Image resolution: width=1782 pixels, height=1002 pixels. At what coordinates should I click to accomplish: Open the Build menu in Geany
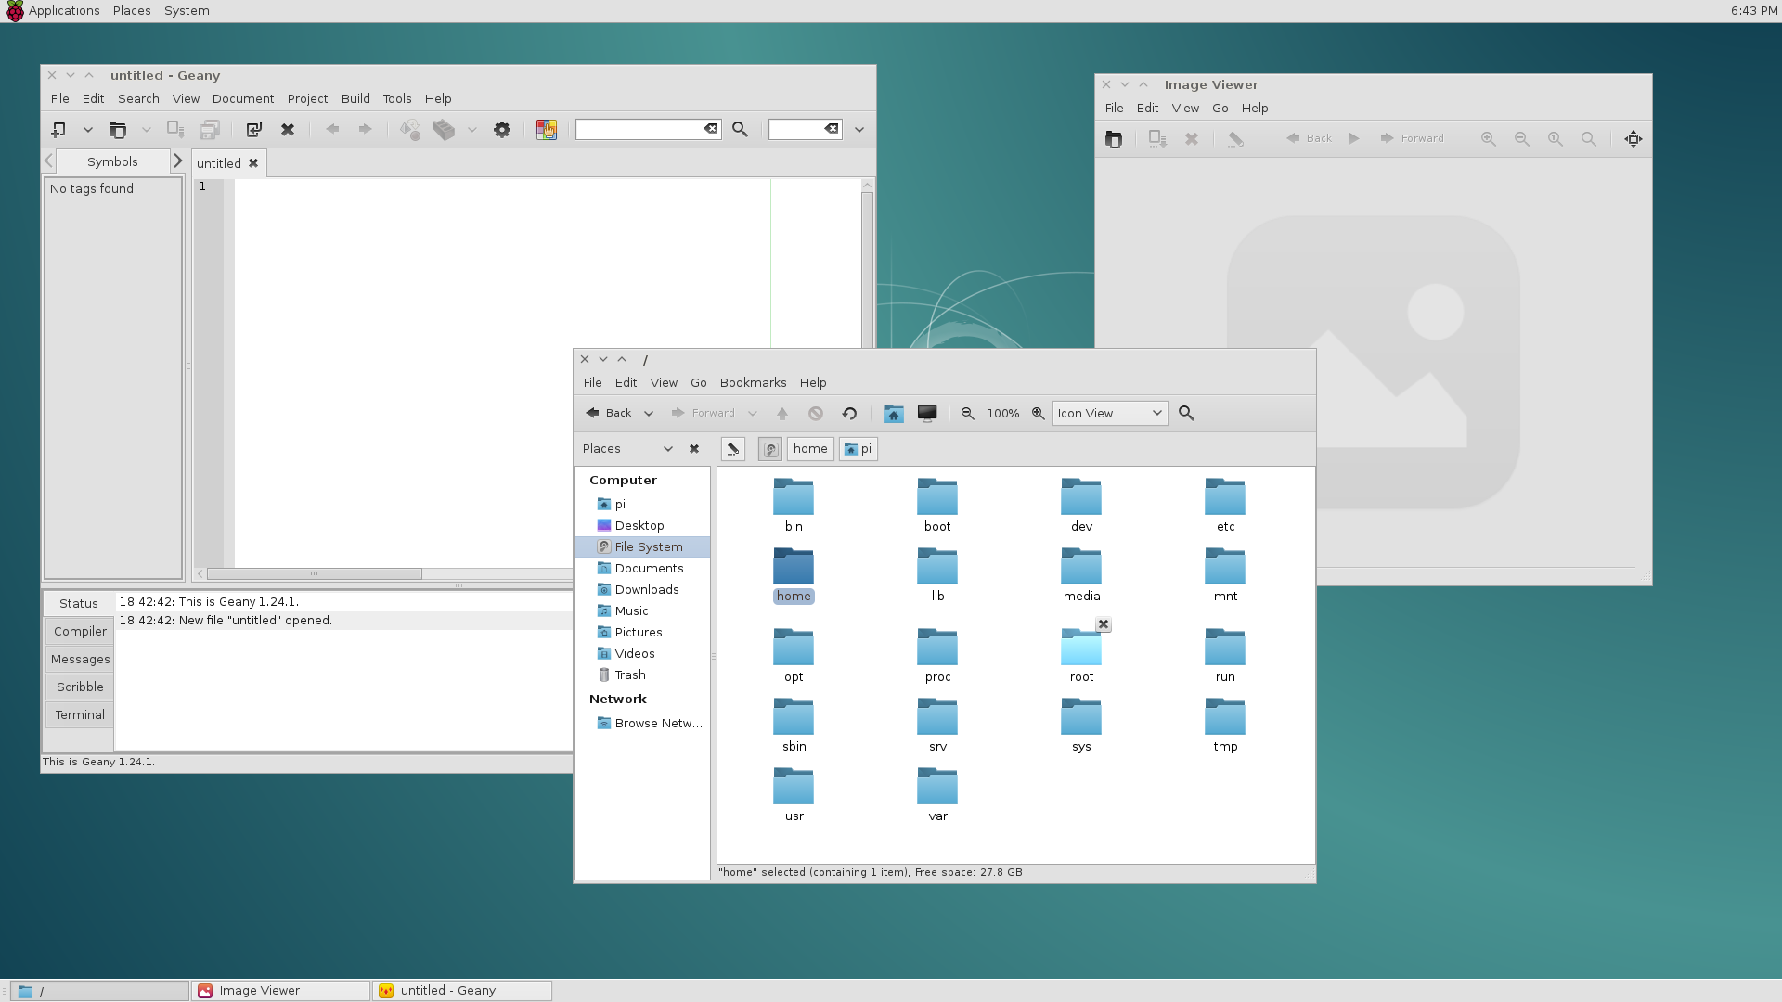pyautogui.click(x=355, y=99)
